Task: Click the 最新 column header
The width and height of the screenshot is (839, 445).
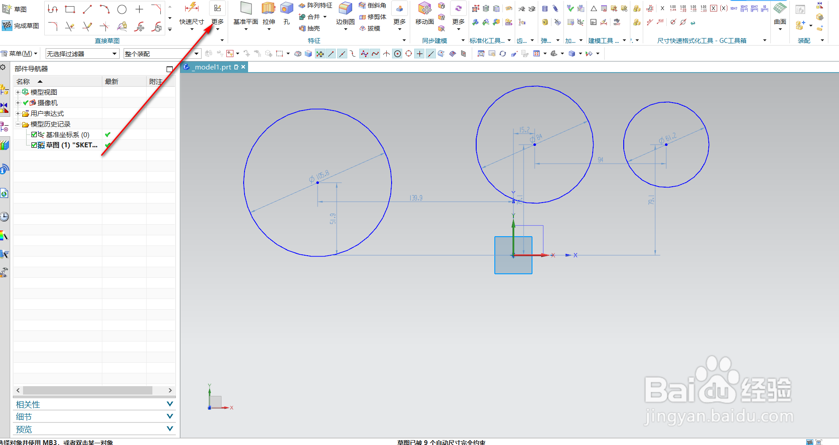Action: tap(124, 81)
